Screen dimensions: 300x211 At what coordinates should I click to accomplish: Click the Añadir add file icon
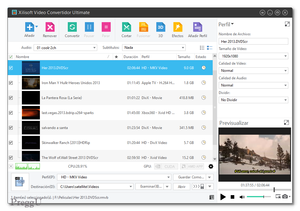point(29,27)
